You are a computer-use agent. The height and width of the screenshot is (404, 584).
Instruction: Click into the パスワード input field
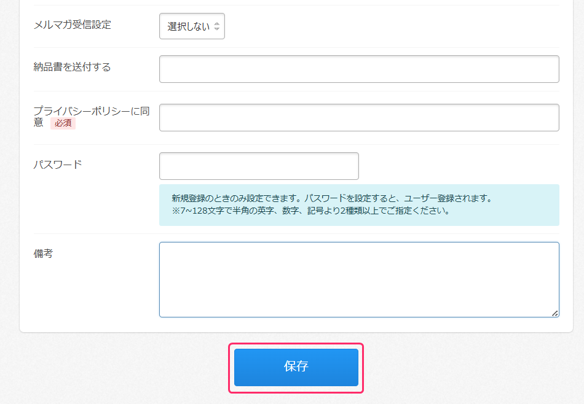(x=259, y=166)
